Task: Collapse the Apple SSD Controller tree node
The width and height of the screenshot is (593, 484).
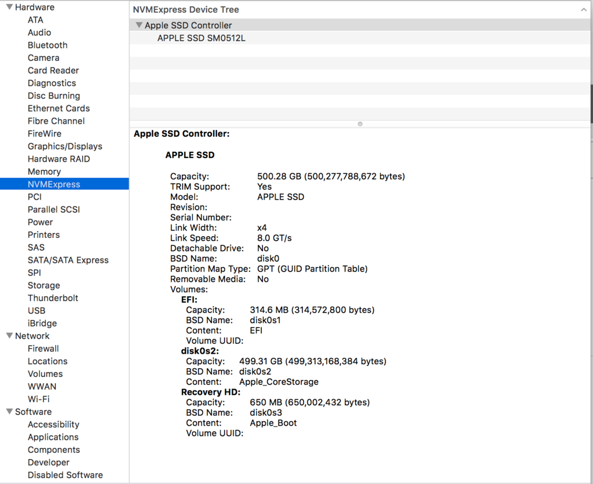Action: click(x=138, y=25)
